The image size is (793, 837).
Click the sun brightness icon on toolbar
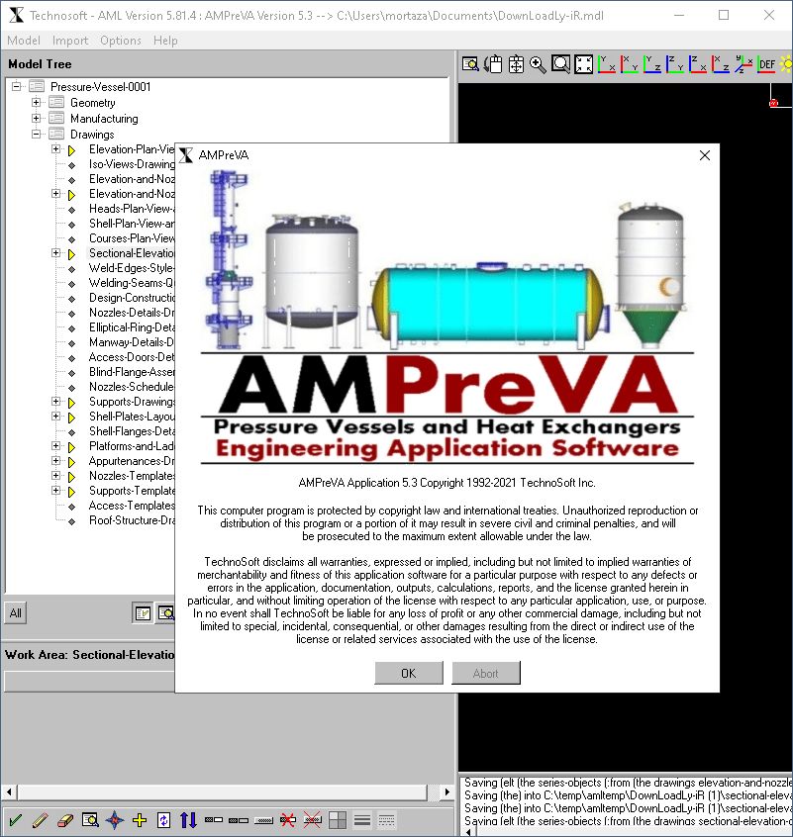coord(785,63)
